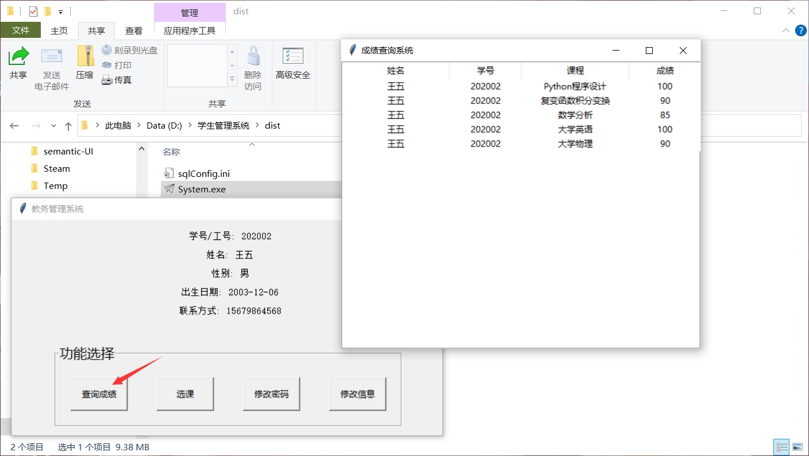
Task: Expand the chevron after 此电脑 in breadcrumb
Action: coord(138,125)
